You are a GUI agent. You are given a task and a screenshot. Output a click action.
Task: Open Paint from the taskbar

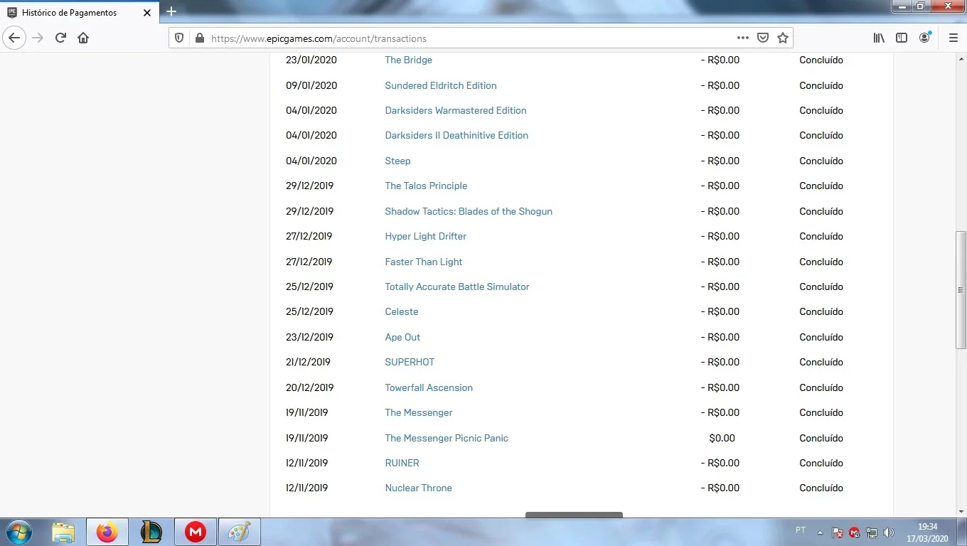click(240, 532)
